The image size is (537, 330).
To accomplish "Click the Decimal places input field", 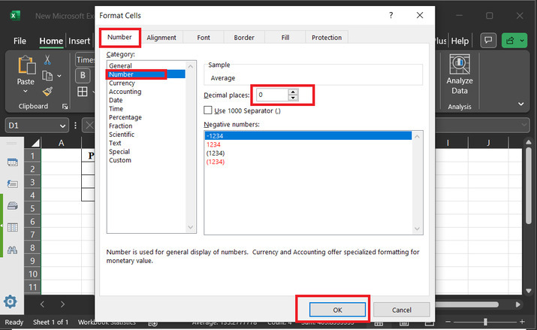I will point(273,95).
